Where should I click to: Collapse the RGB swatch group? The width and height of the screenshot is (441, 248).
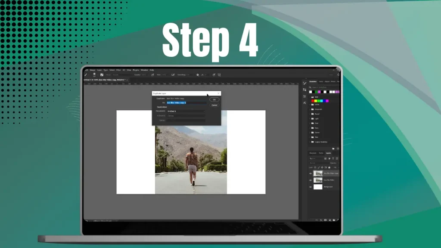pyautogui.click(x=310, y=97)
